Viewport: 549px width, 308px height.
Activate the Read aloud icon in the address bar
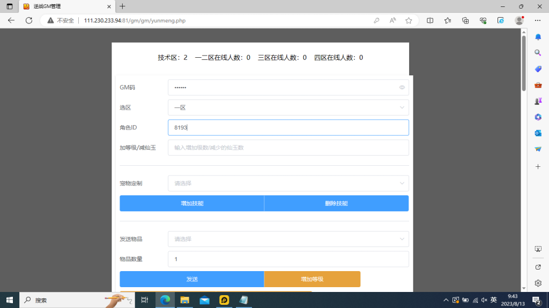[x=392, y=20]
